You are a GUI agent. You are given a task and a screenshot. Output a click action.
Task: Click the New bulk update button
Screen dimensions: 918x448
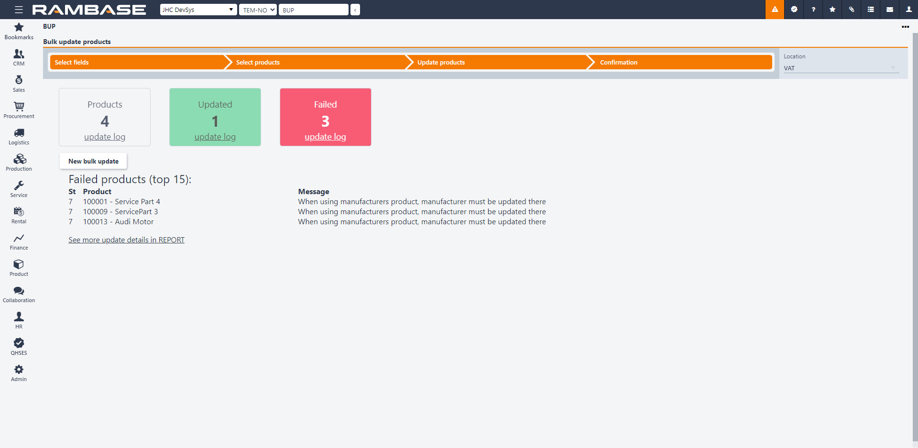93,161
